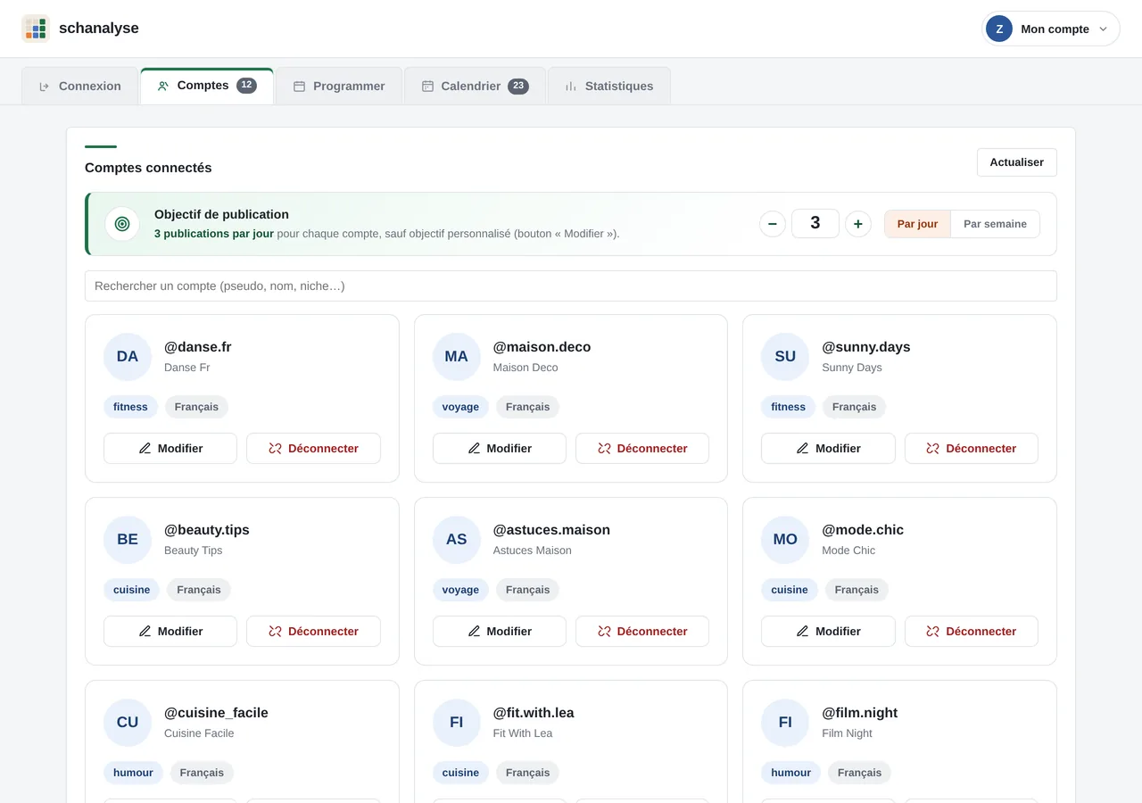Click Modifier for @maison.deco
This screenshot has width=1142, height=803.
click(x=500, y=449)
